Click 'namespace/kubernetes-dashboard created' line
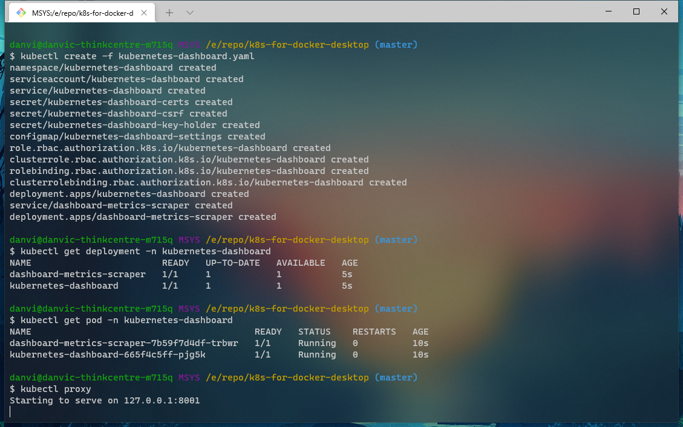Image resolution: width=683 pixels, height=427 pixels. (x=113, y=68)
